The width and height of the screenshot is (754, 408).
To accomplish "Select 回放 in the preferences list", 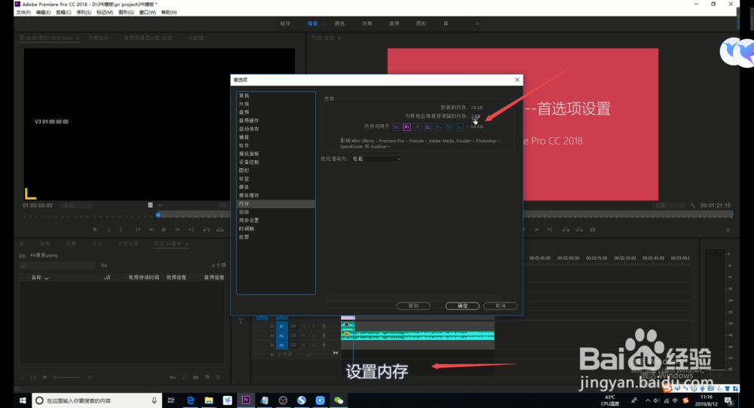I will point(244,212).
